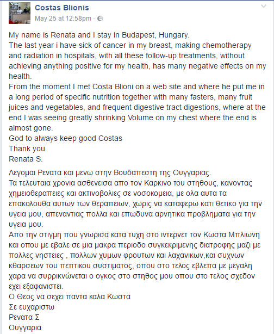Click the Greek line 'εχει εξαφανιστει.'
This screenshot has width=274, height=334.
point(36,287)
